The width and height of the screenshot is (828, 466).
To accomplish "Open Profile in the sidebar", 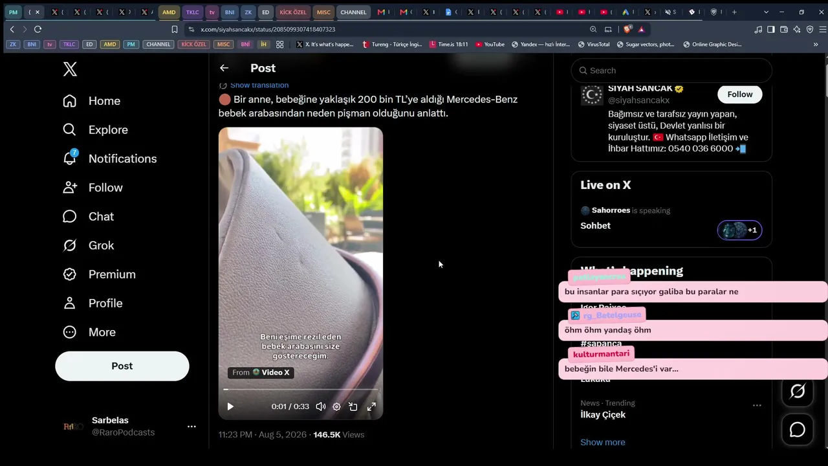I will coord(92,303).
